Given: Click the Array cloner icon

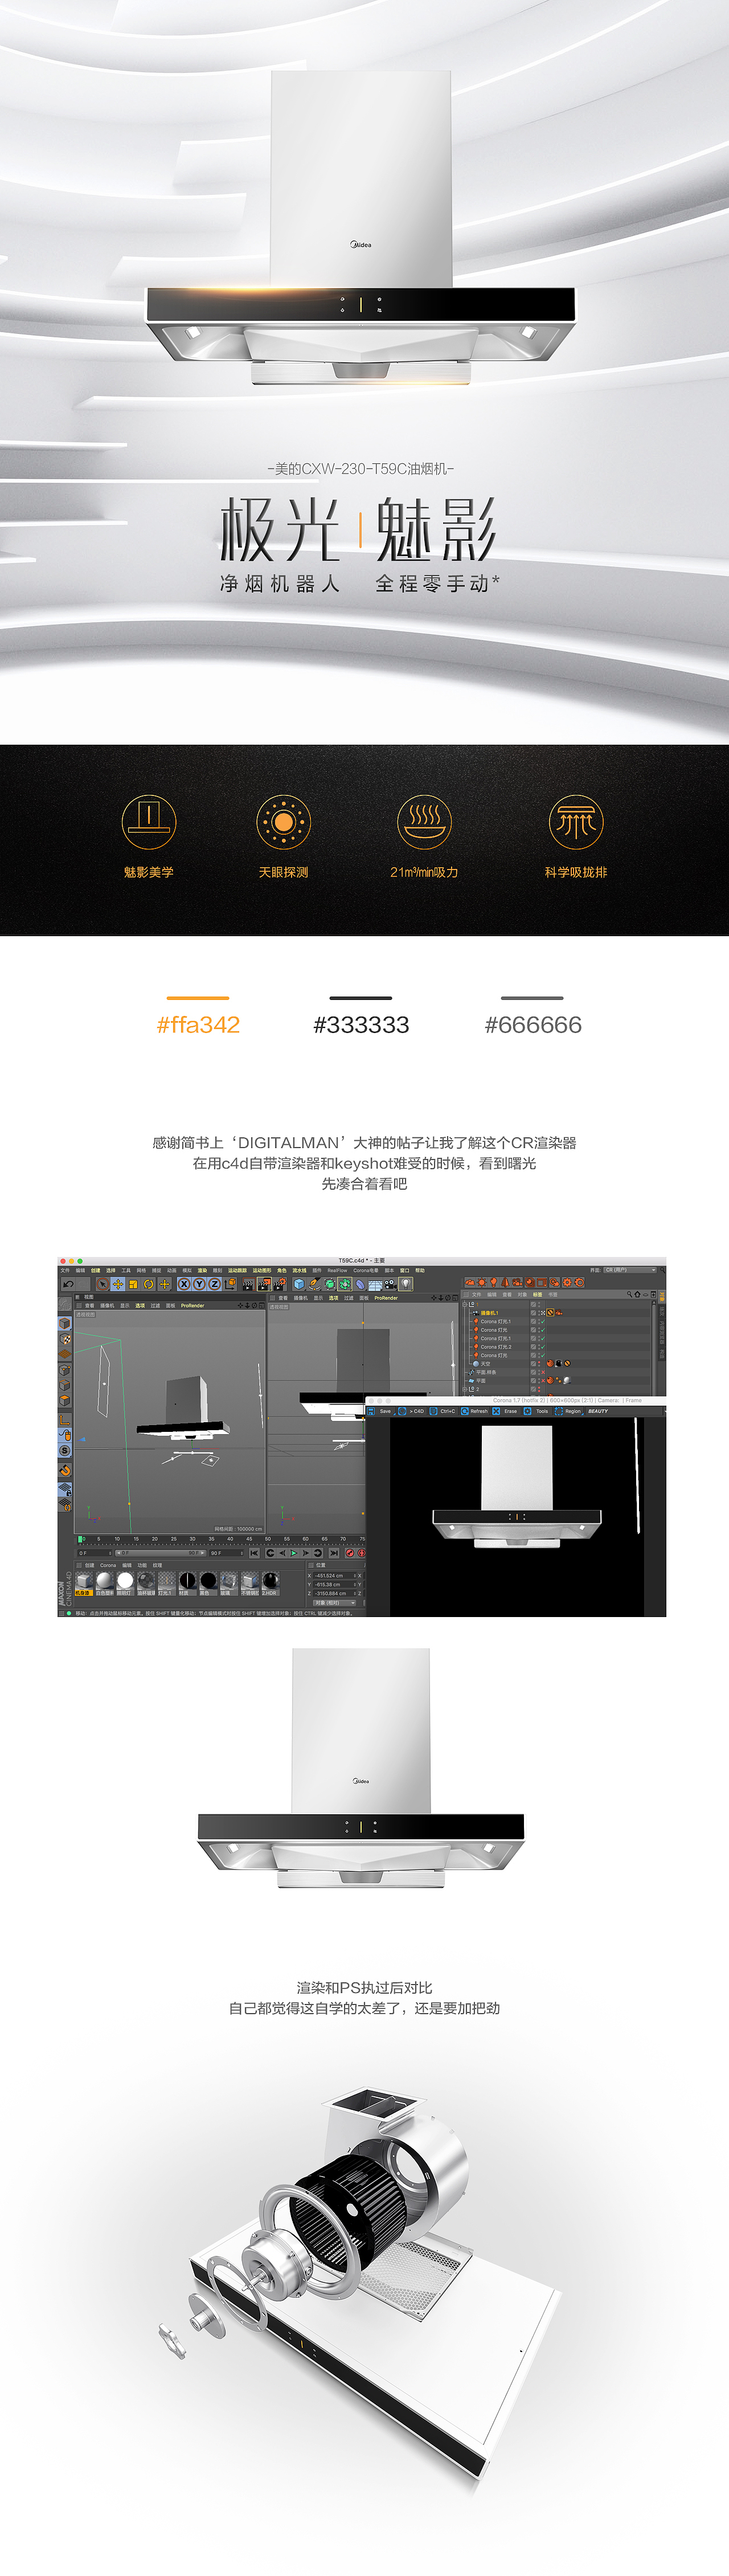Looking at the screenshot, I should point(345,1285).
